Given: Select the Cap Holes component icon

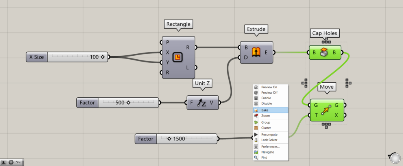Looking at the screenshot, I should pos(325,52).
